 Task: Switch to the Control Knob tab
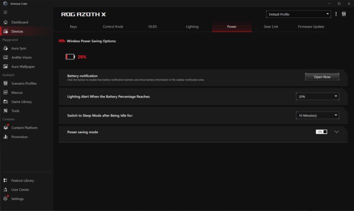pos(113,27)
